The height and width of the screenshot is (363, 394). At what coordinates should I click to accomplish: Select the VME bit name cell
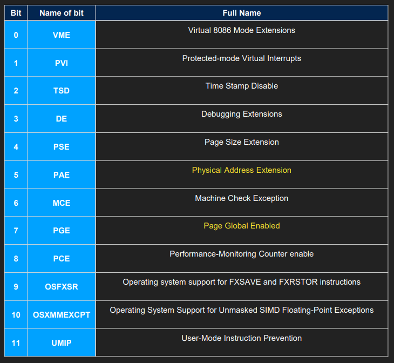pyautogui.click(x=62, y=35)
